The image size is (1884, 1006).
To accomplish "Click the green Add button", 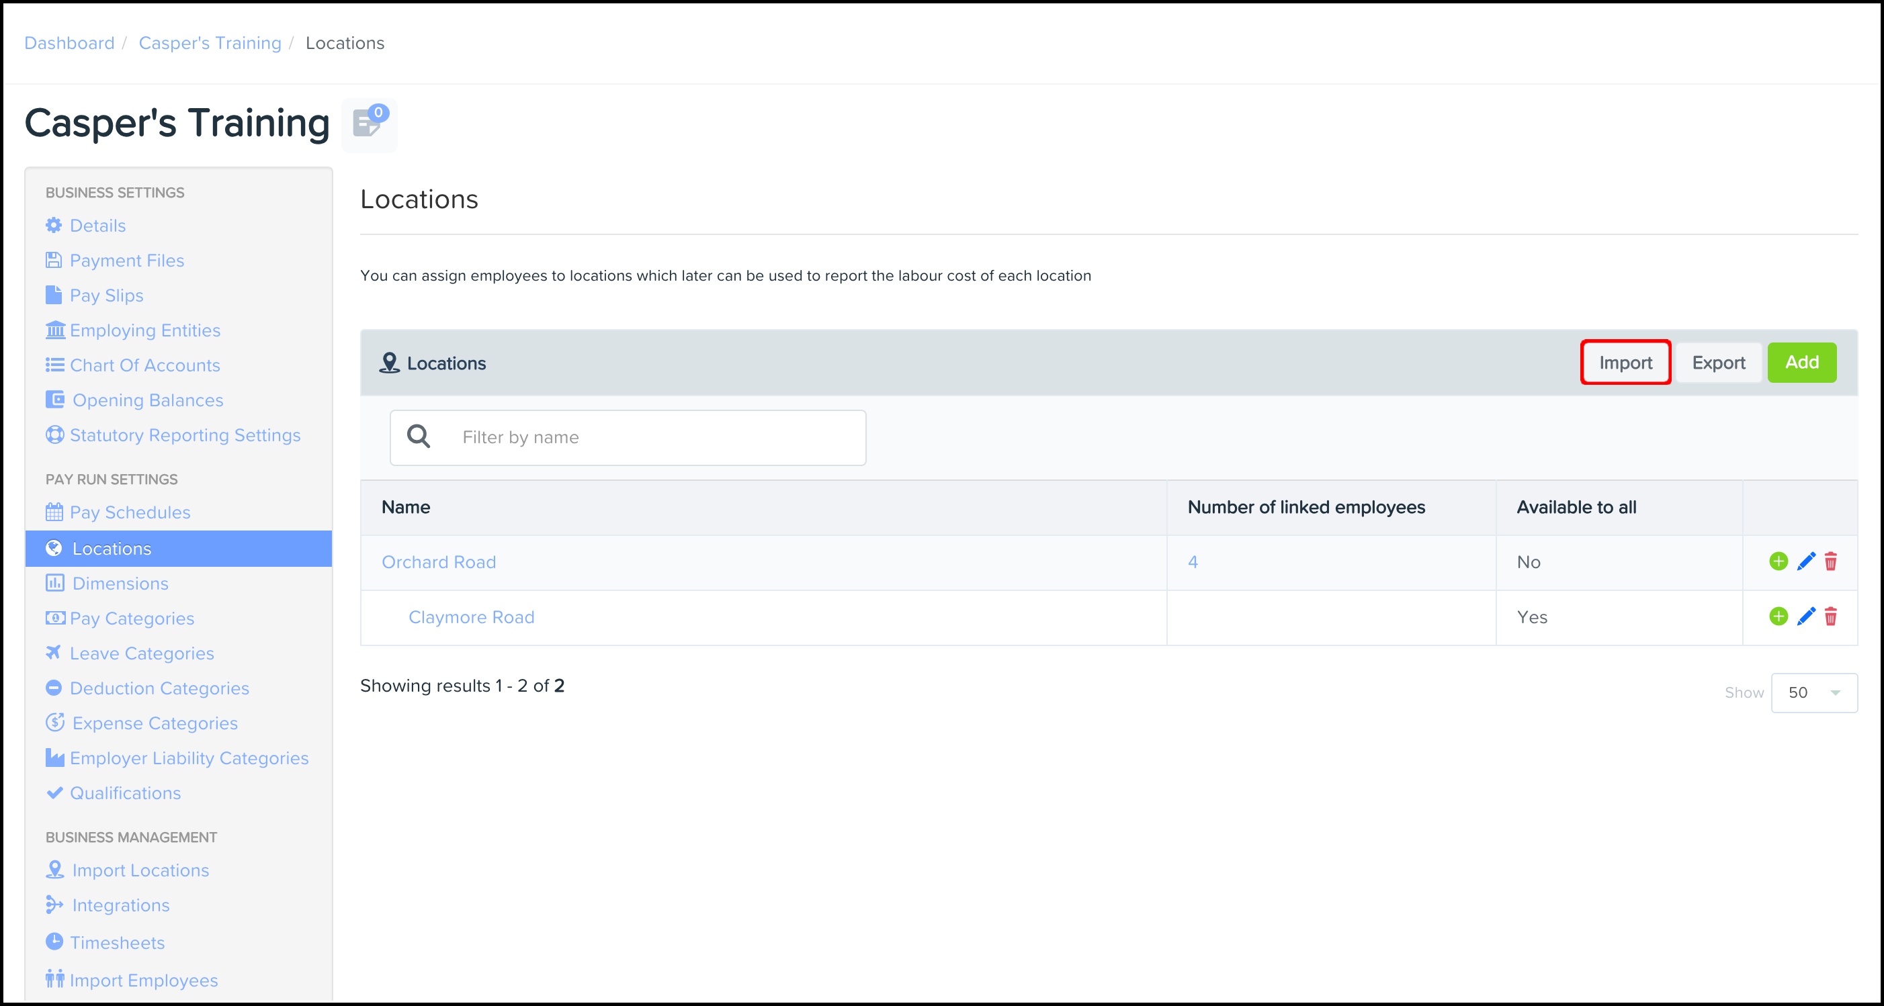I will click(x=1801, y=363).
